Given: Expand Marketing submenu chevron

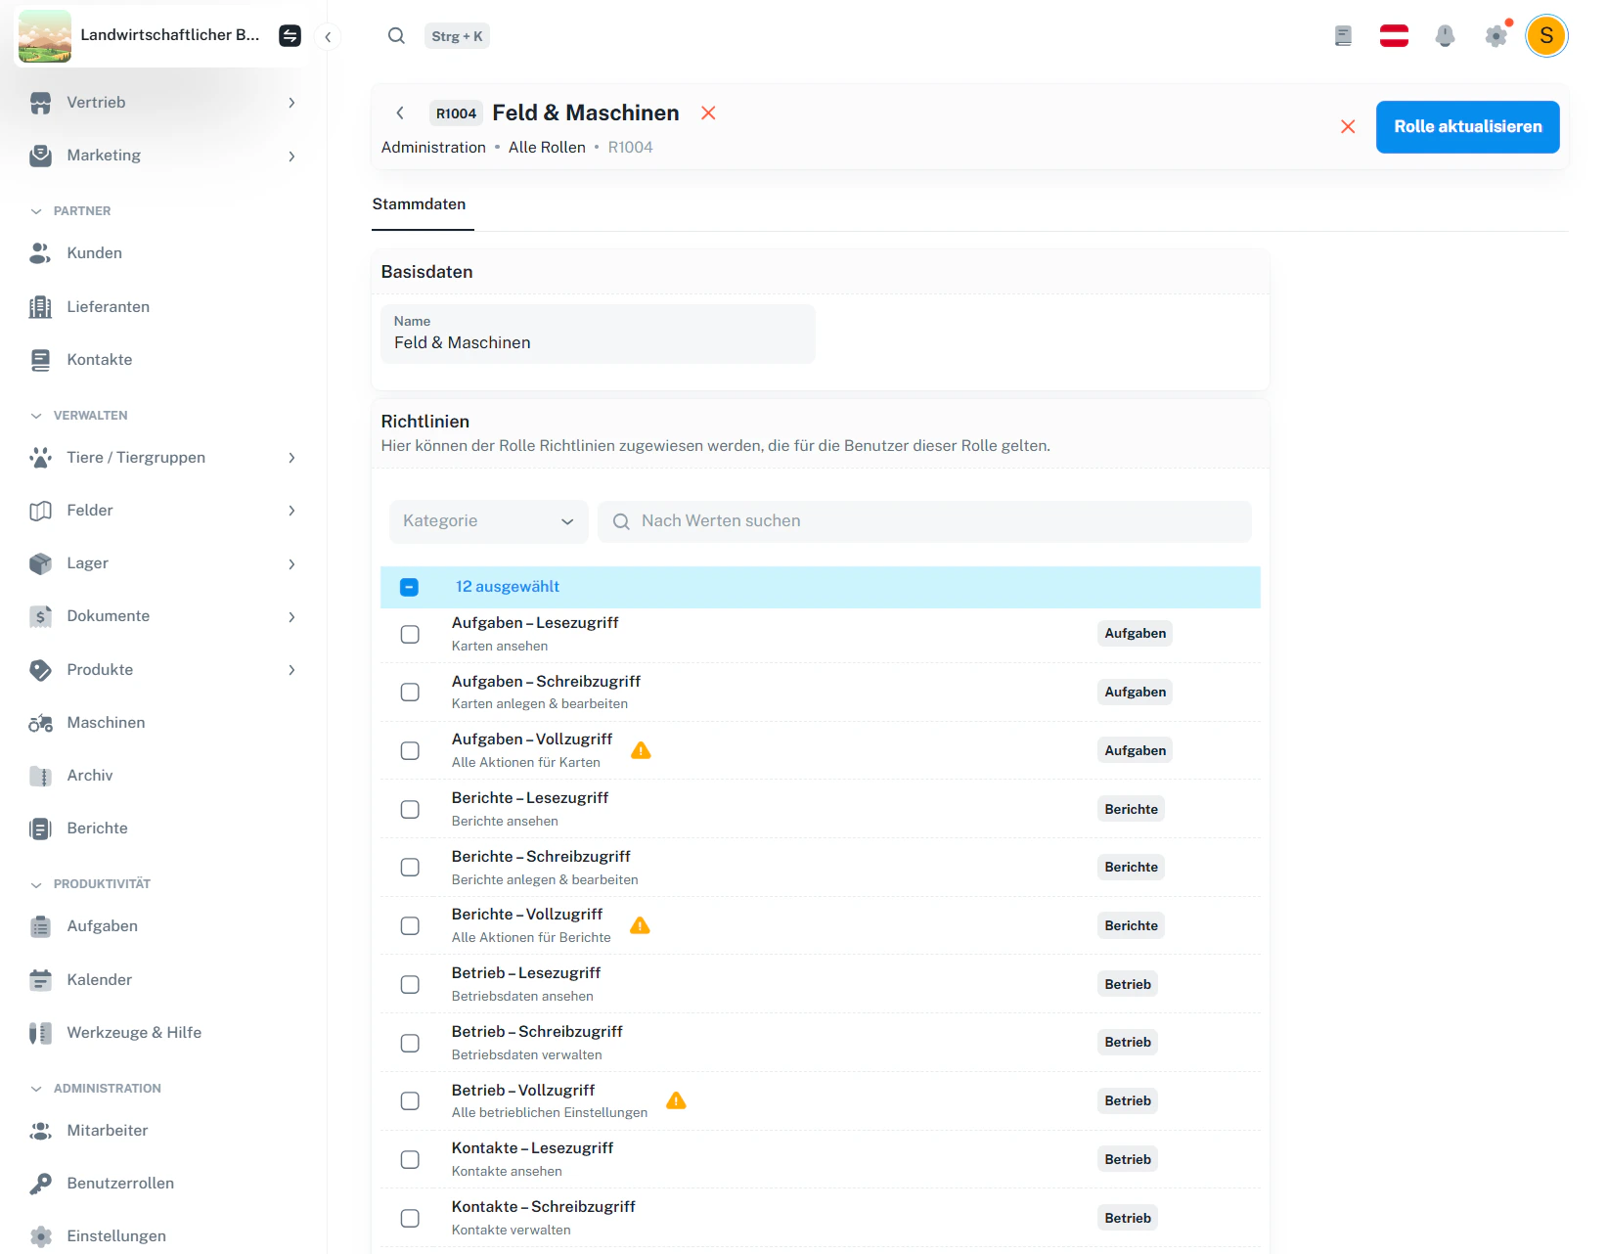Looking at the screenshot, I should click(x=291, y=157).
